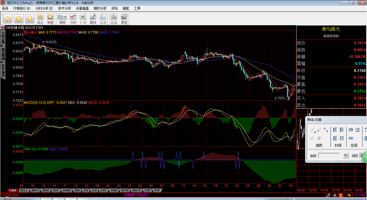The image size is (367, 200).
Task: Open the 公式 formula tool
Action: pyautogui.click(x=103, y=19)
